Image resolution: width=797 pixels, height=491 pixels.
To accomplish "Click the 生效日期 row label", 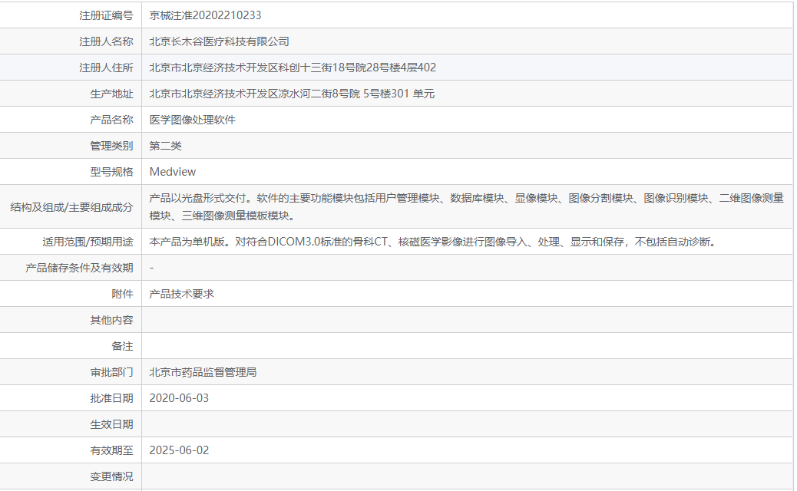I will click(x=111, y=424).
